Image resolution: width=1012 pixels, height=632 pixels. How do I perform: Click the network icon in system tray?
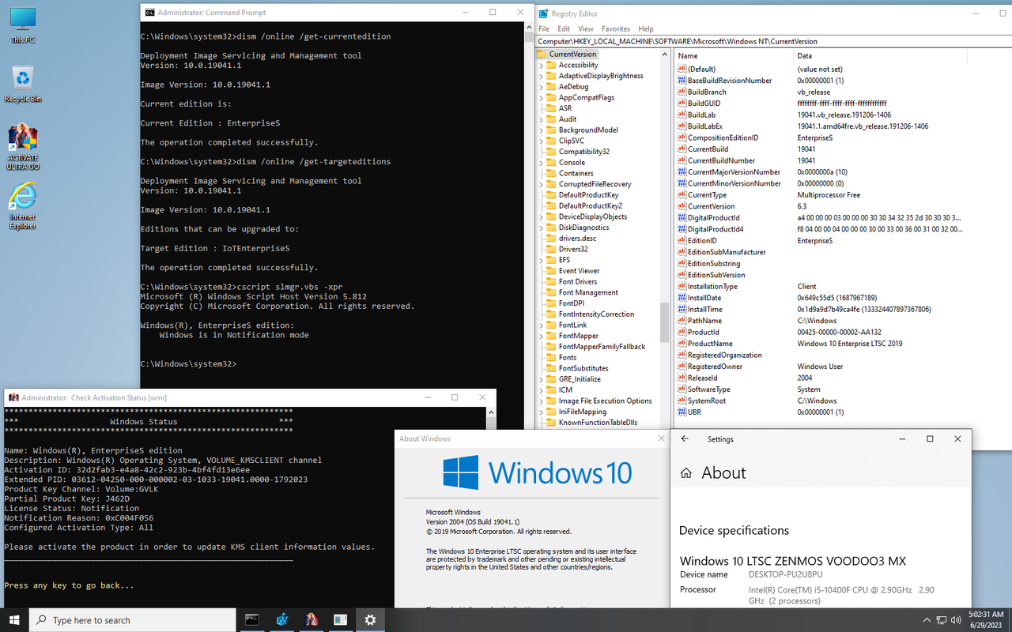coord(942,620)
